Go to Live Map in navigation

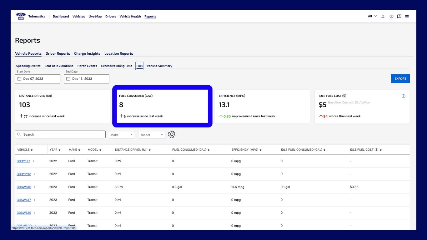[95, 17]
